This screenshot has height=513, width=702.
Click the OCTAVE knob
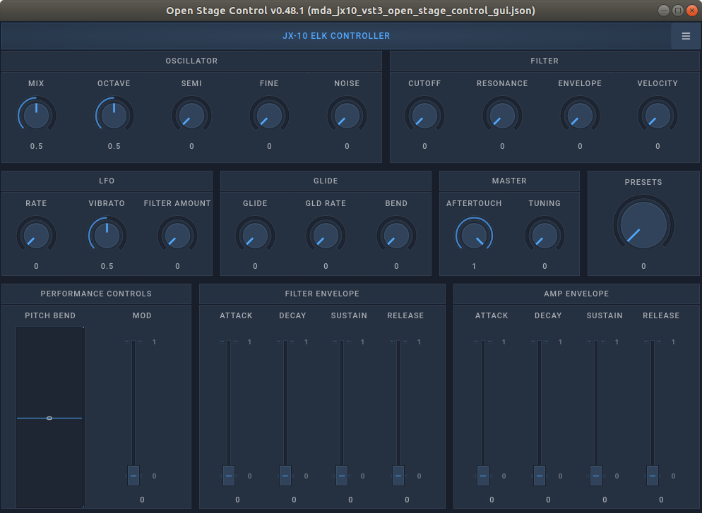114,115
